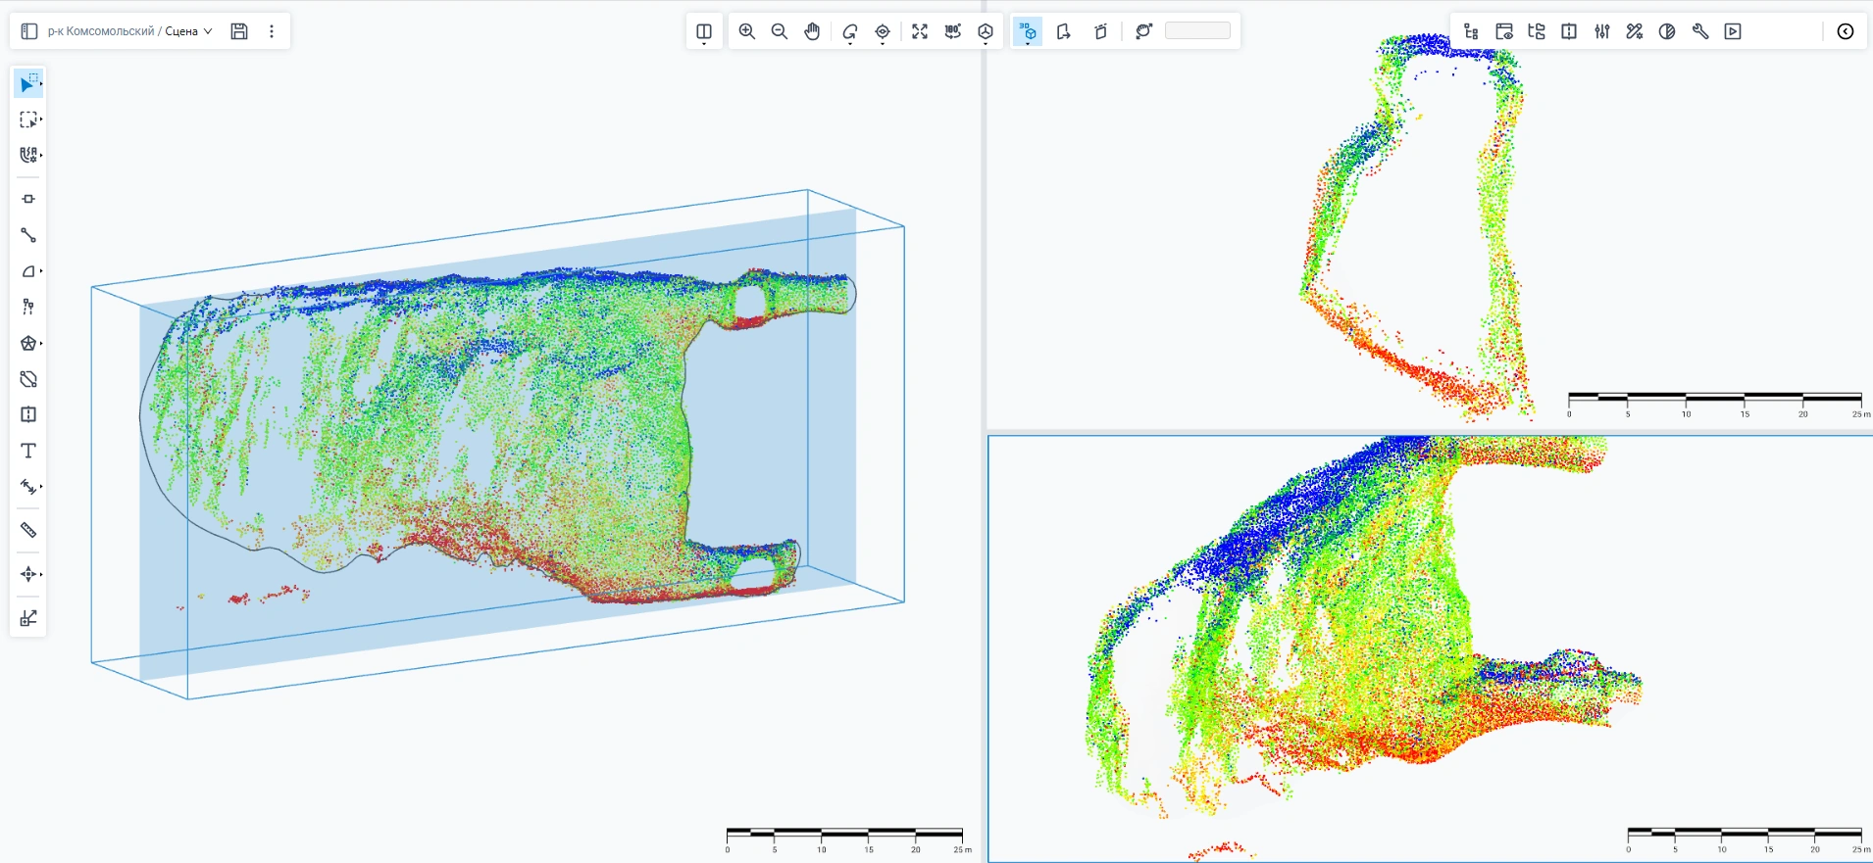Rotate the view 180 degrees
The height and width of the screenshot is (863, 1873).
click(x=953, y=31)
